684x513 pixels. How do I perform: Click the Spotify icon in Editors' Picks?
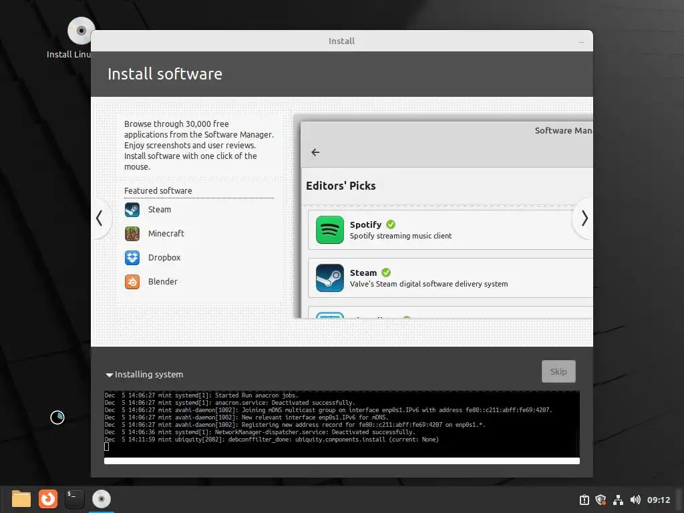(x=330, y=230)
